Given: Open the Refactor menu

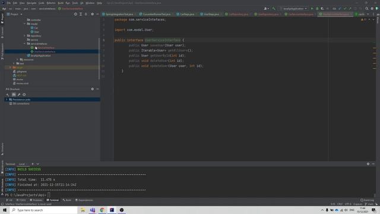Looking at the screenshot, I should point(51,3).
